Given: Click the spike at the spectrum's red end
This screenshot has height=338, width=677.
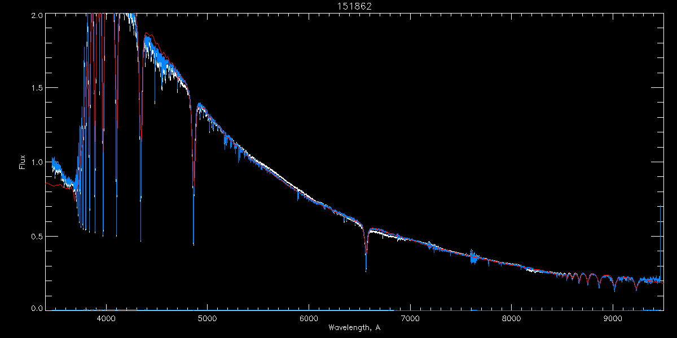Looking at the screenshot, I should coord(661,242).
